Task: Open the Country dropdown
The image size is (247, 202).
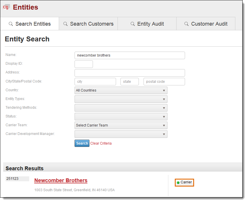Action: (121, 90)
